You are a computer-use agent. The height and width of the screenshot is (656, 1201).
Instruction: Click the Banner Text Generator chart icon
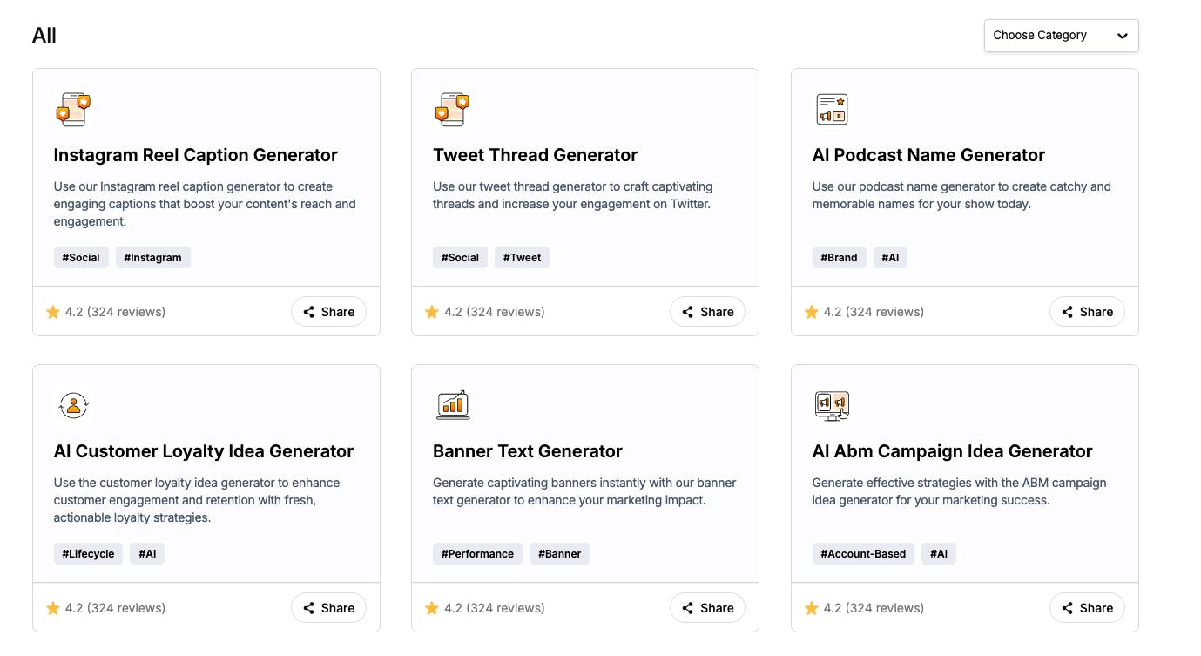452,405
